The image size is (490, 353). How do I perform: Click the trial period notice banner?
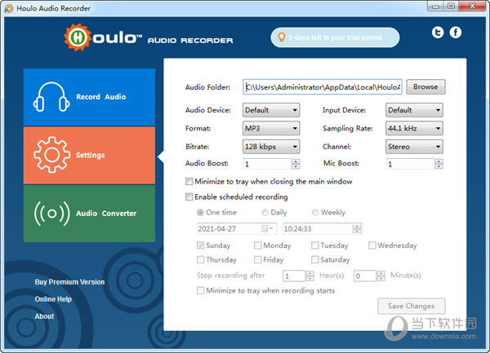pyautogui.click(x=335, y=38)
